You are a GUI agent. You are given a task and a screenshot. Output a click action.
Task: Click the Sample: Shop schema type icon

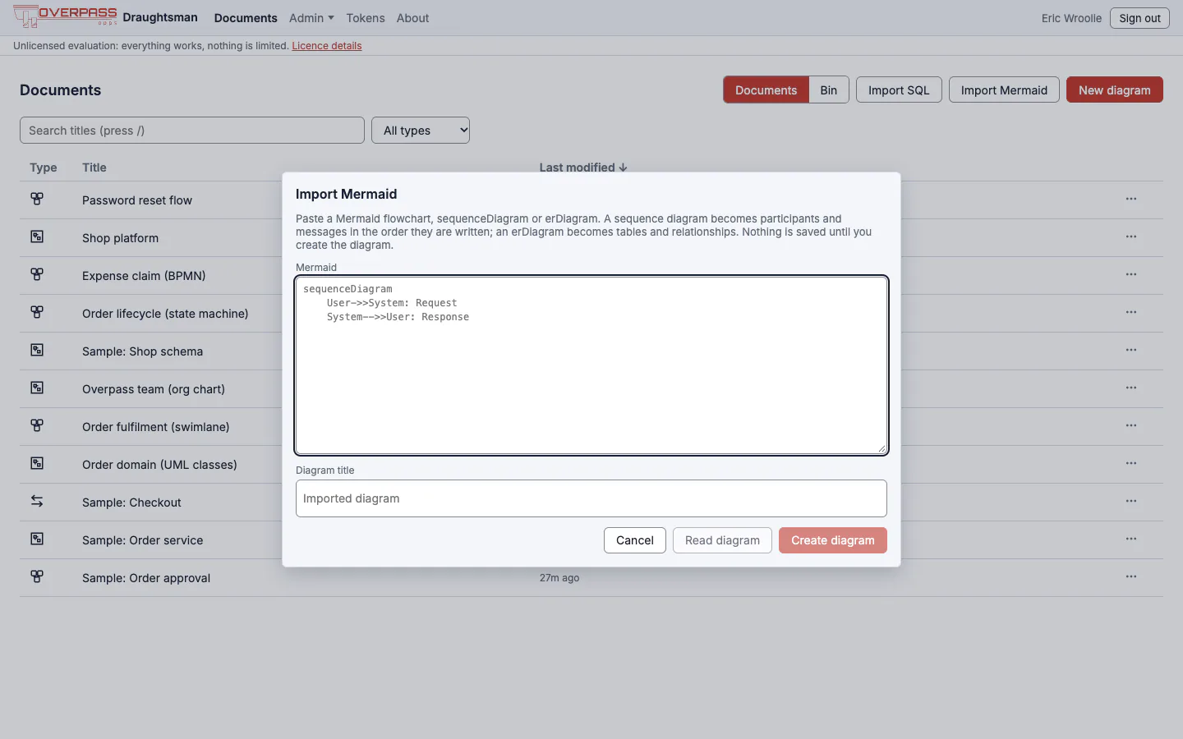coord(37,350)
